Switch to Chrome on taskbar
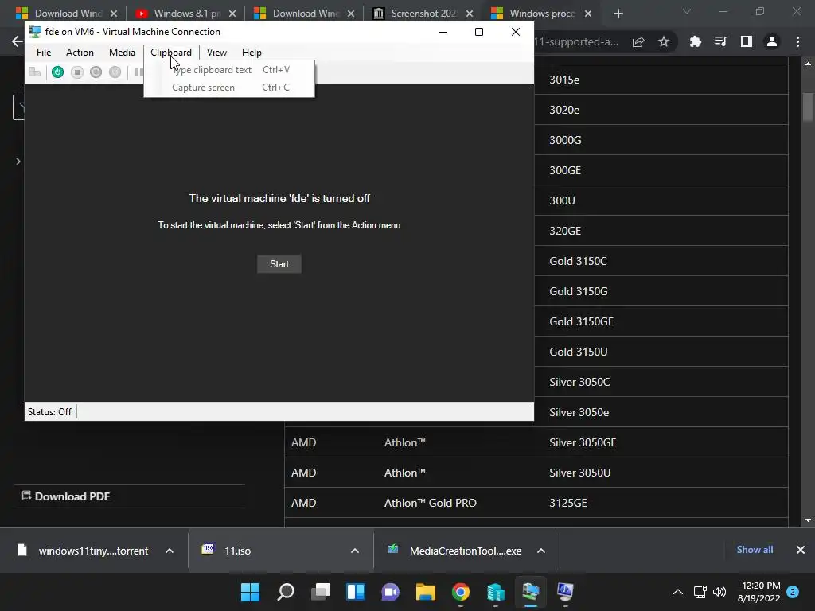 [x=461, y=592]
